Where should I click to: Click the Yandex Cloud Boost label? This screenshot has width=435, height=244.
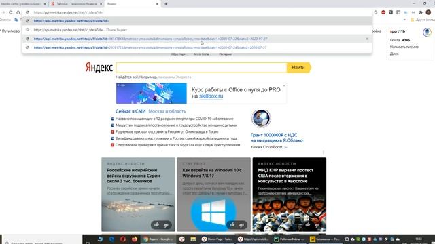tap(266, 147)
